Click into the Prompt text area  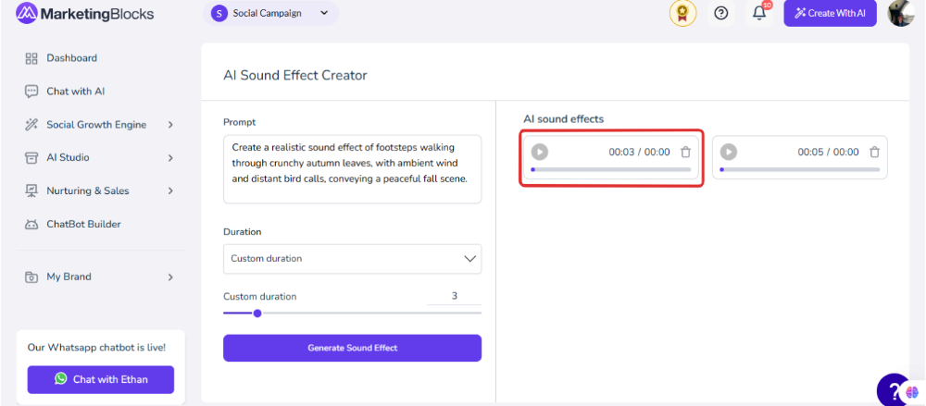(x=352, y=169)
